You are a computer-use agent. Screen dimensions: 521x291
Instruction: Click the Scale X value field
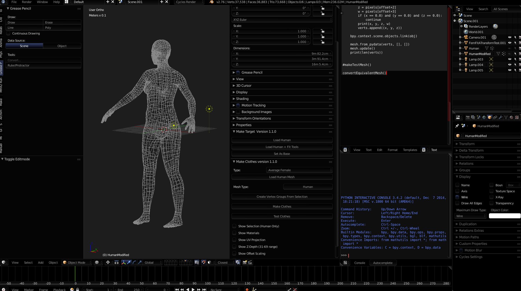pyautogui.click(x=271, y=31)
